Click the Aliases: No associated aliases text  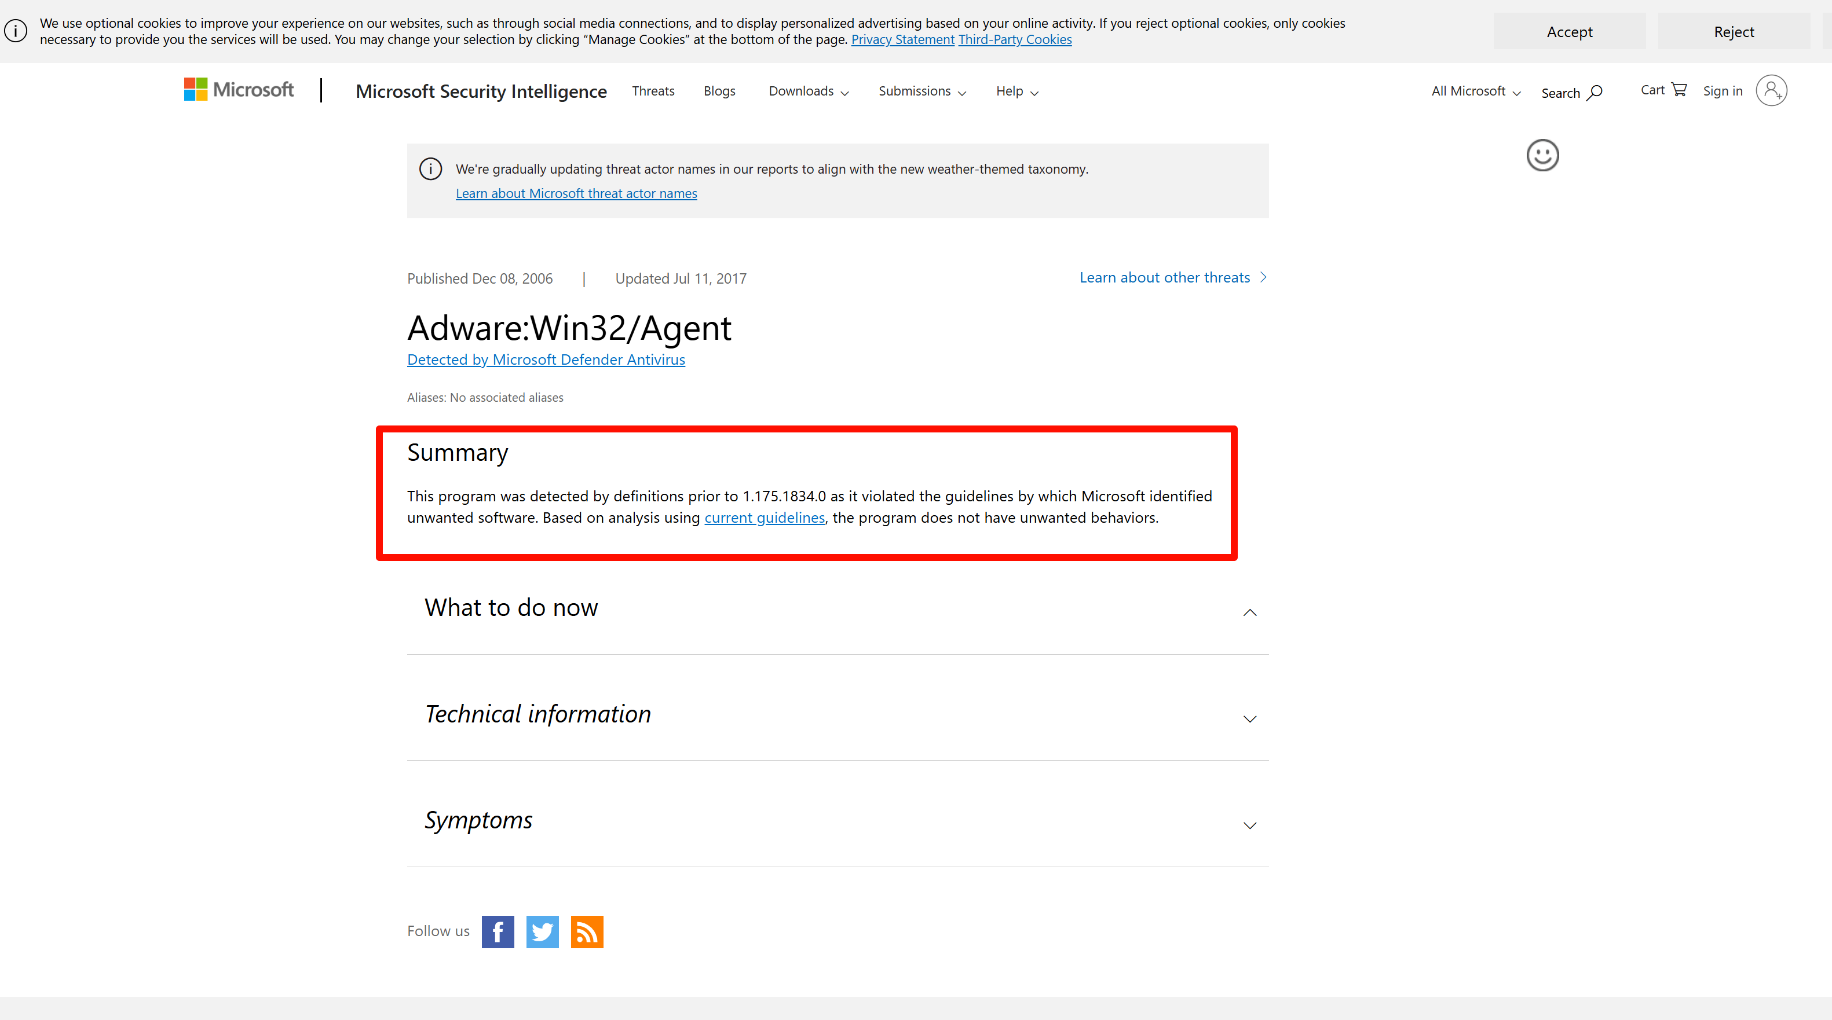pyautogui.click(x=485, y=397)
